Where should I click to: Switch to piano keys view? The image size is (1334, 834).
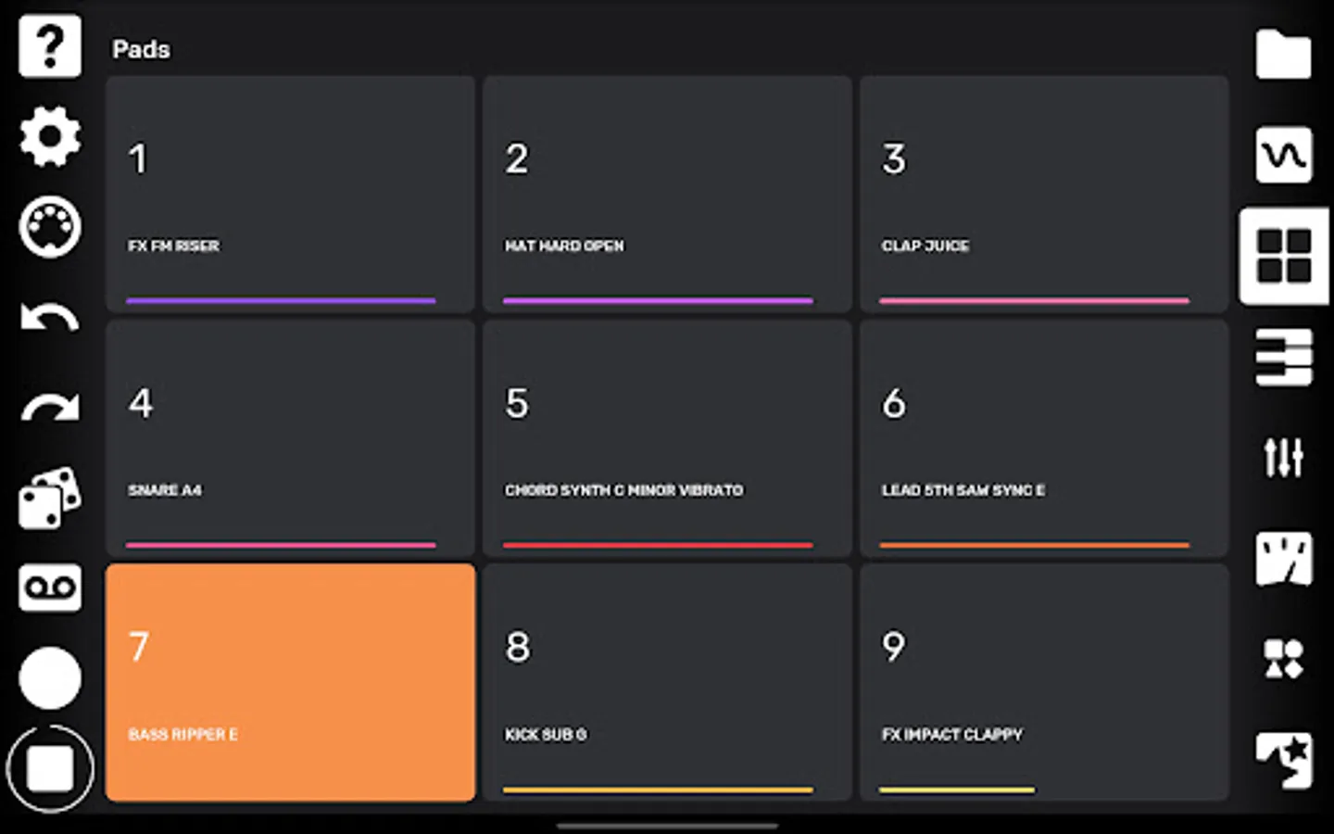(x=1284, y=357)
